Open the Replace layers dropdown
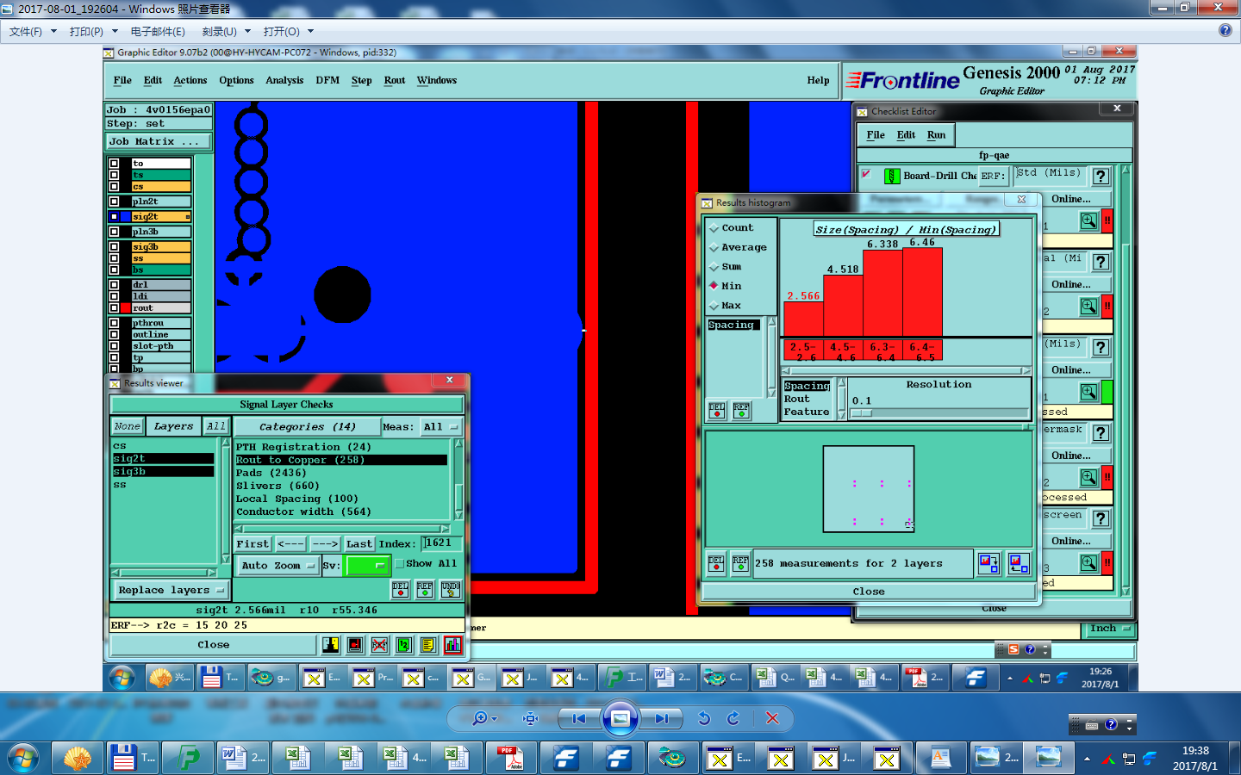Screen dimensions: 1241x775 tap(171, 590)
